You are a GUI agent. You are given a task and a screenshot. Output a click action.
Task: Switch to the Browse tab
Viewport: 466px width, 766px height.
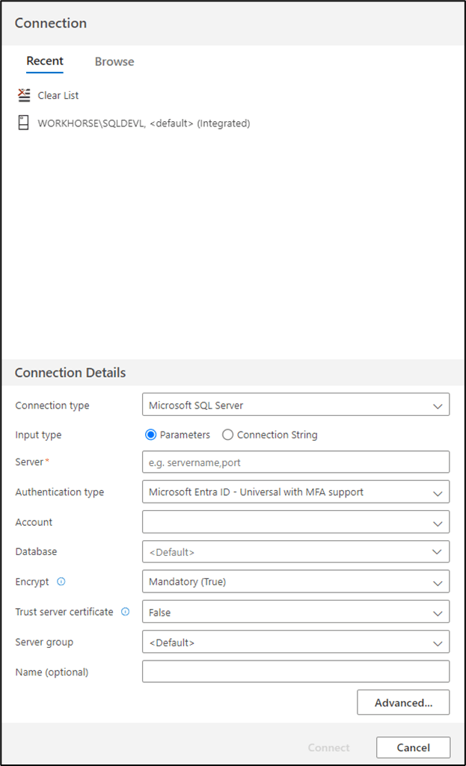(x=114, y=62)
